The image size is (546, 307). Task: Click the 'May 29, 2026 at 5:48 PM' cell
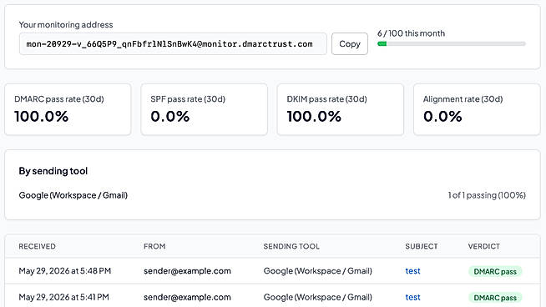[65, 271]
